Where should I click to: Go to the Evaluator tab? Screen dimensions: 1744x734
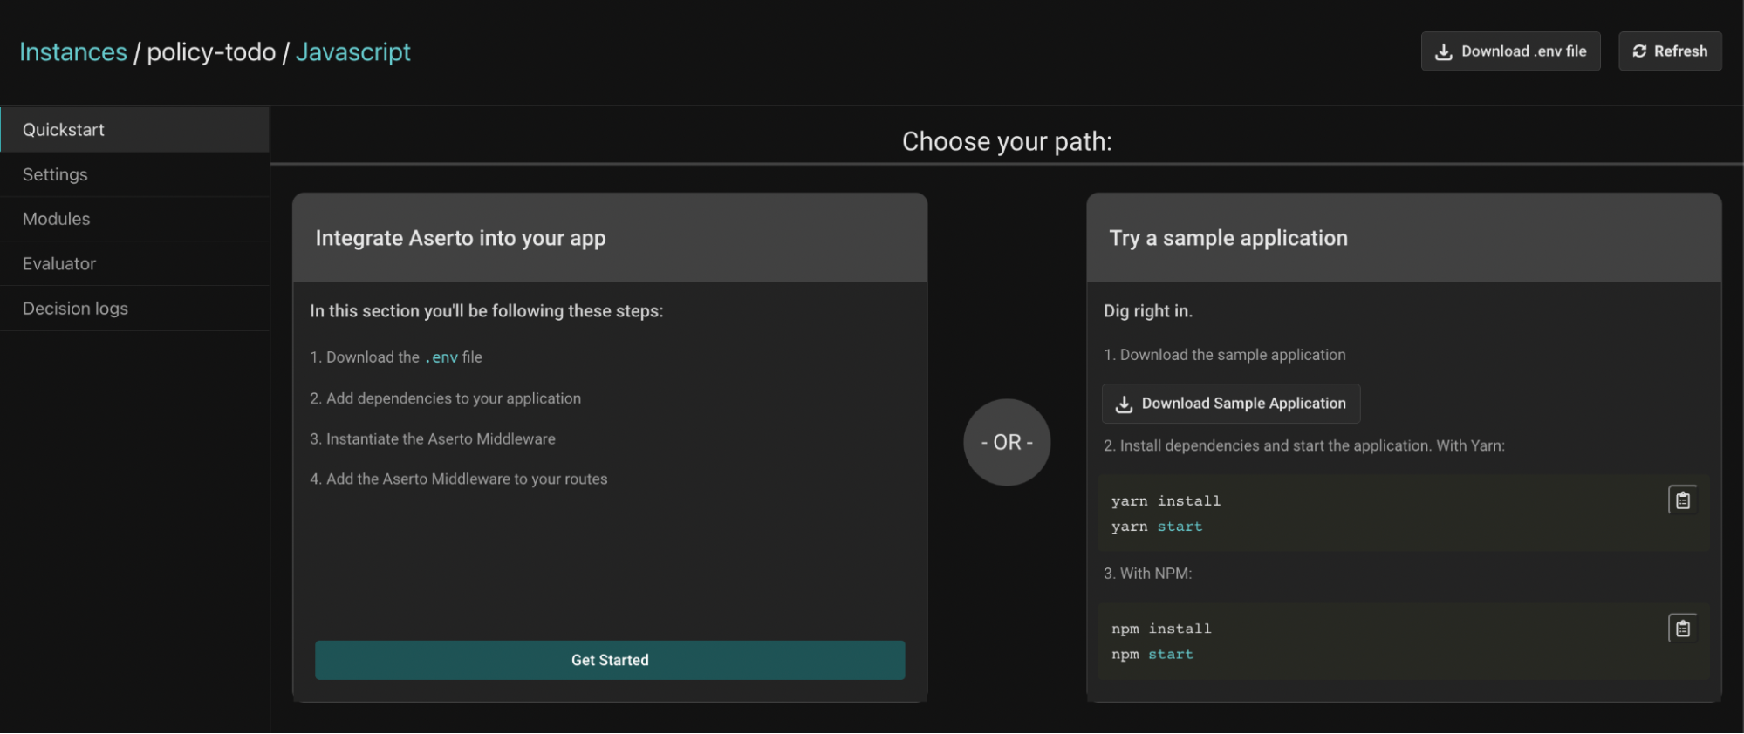pyautogui.click(x=134, y=263)
